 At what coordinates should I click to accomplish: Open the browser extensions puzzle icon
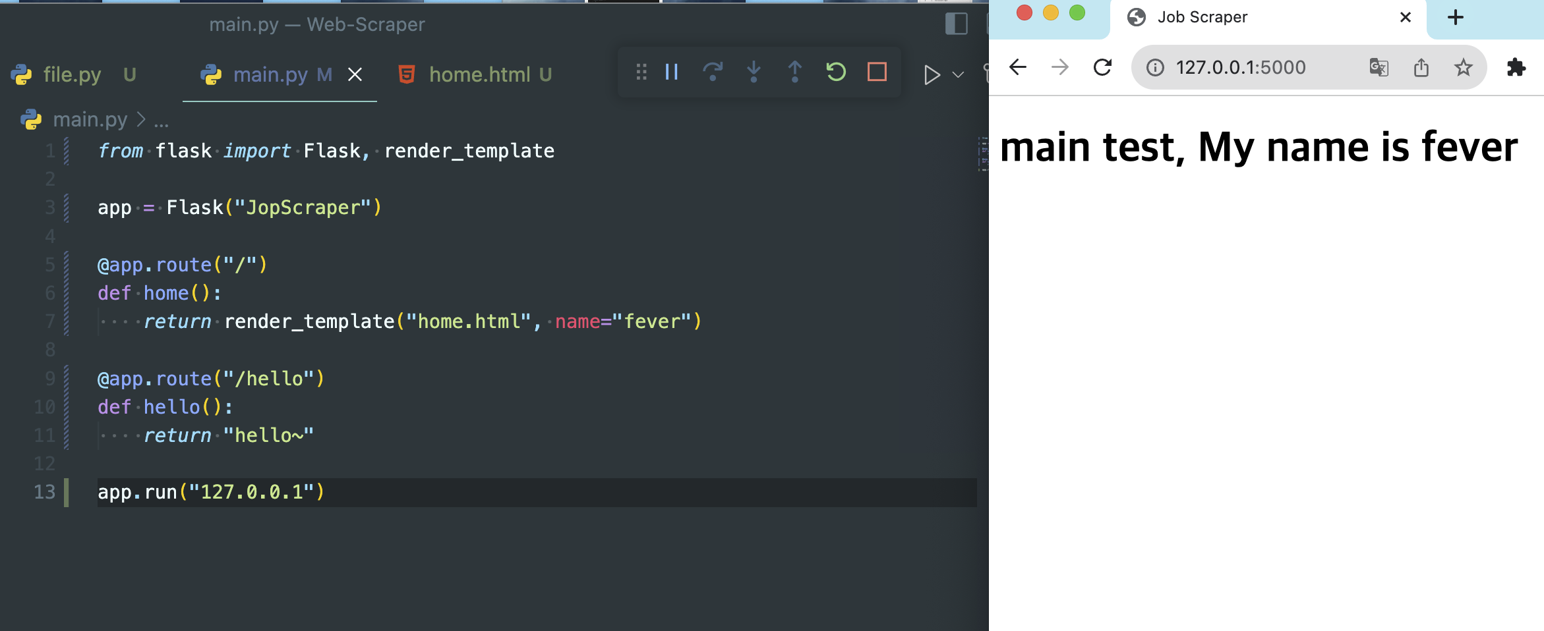click(x=1516, y=67)
